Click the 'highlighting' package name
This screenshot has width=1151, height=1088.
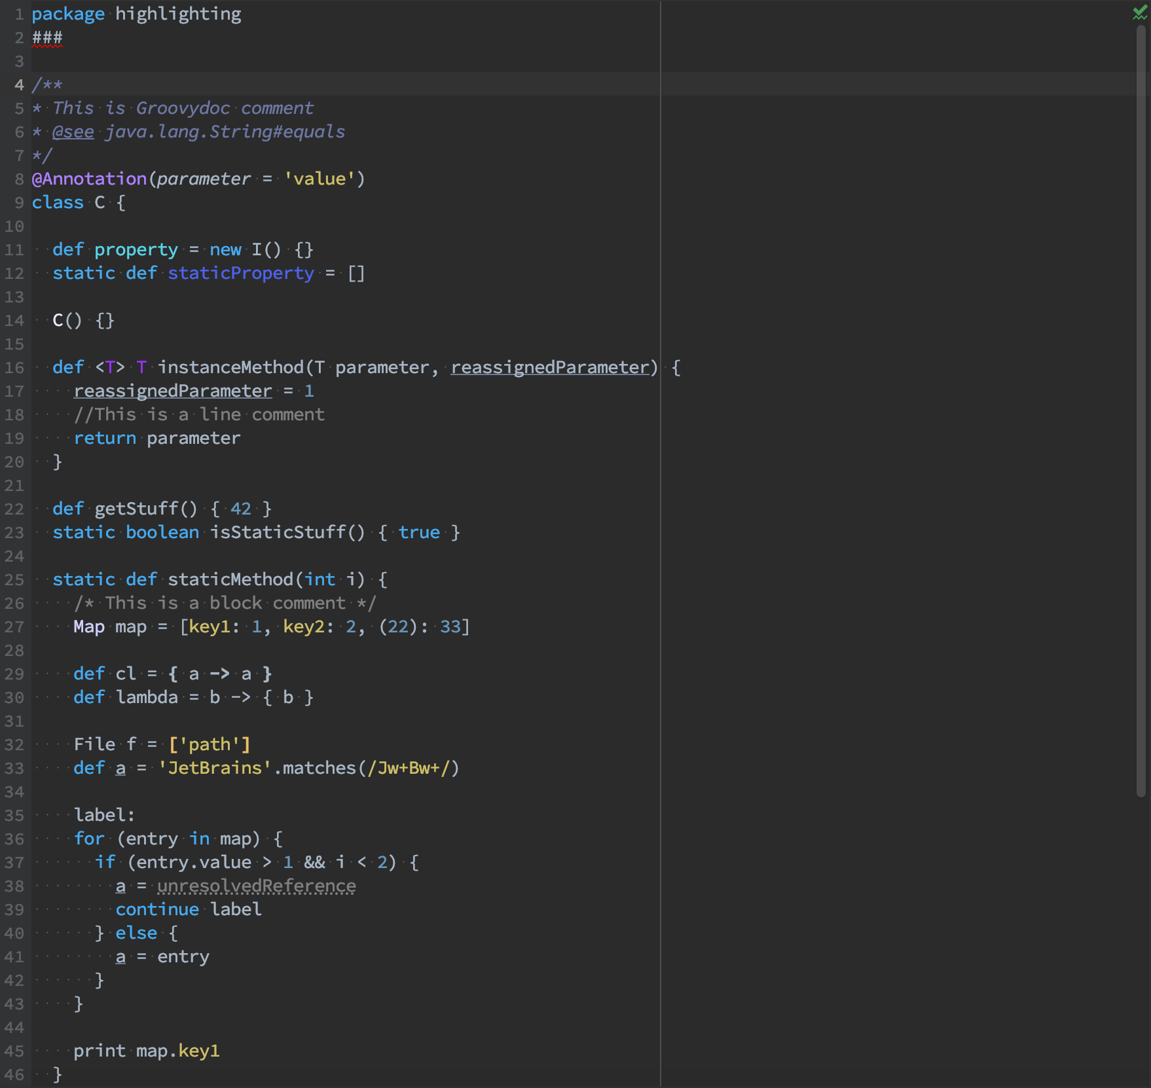(178, 14)
